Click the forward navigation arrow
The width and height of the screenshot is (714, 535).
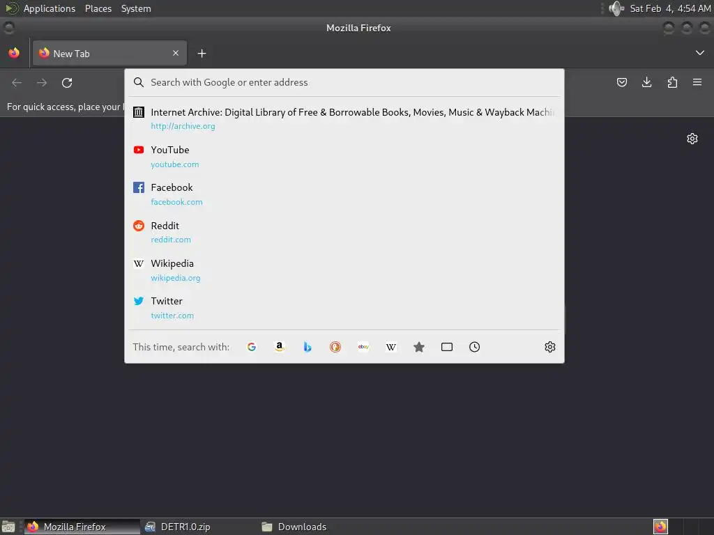tap(42, 83)
